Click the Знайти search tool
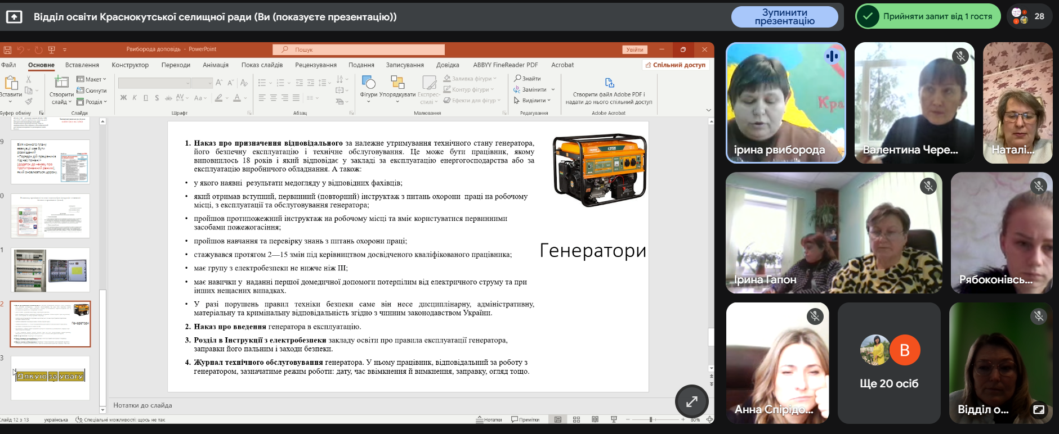The width and height of the screenshot is (1059, 434). pos(528,79)
